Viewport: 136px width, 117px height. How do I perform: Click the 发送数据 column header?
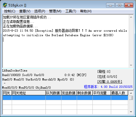coord(69,93)
